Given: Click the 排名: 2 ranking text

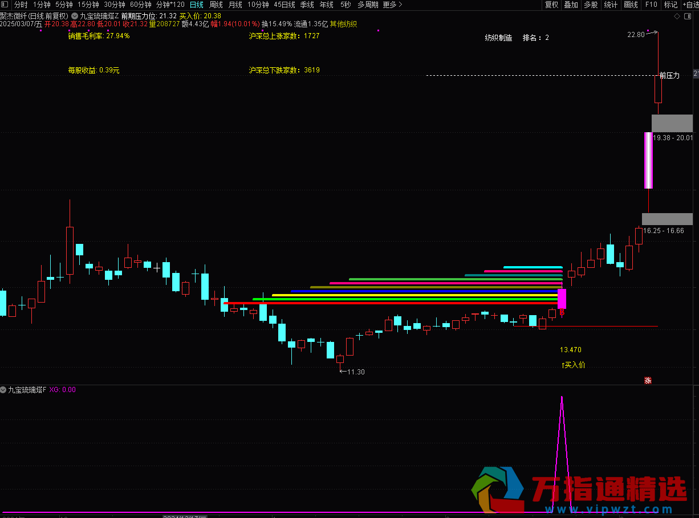Looking at the screenshot, I should 536,38.
